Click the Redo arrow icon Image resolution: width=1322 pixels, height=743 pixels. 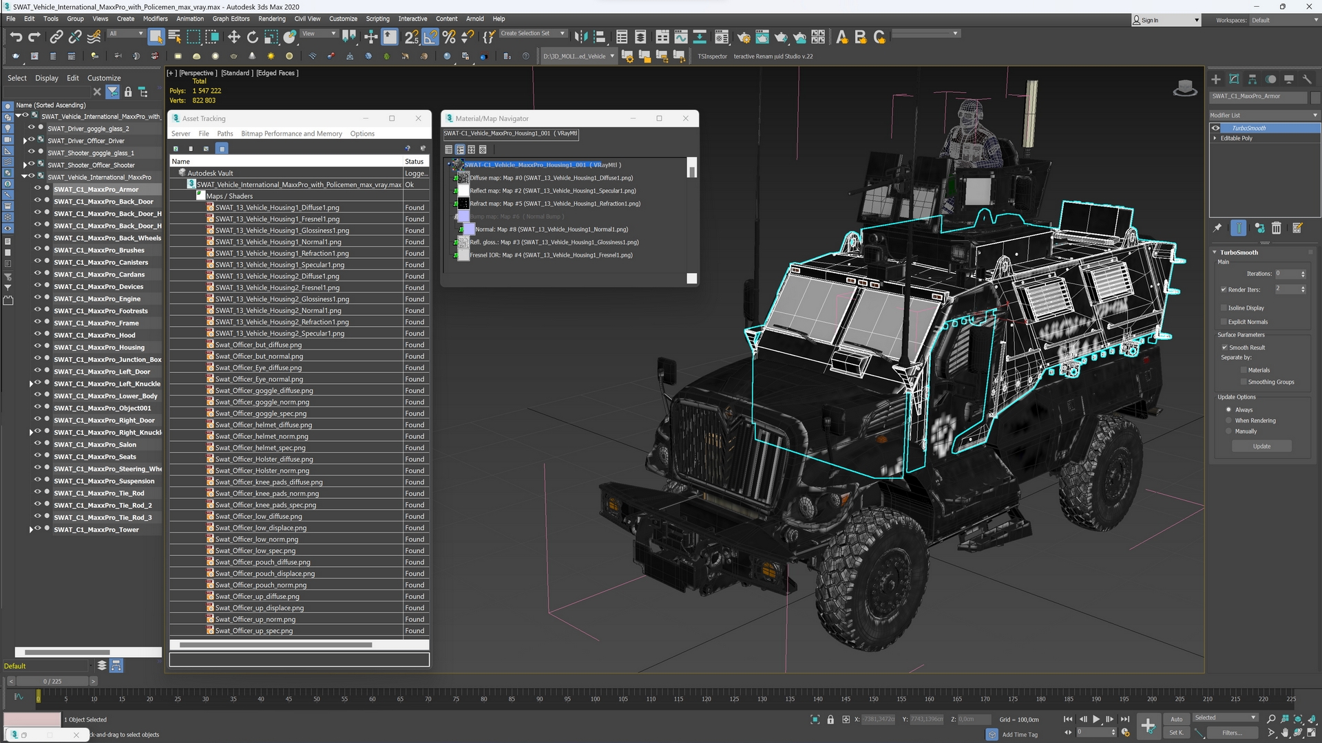pos(34,37)
